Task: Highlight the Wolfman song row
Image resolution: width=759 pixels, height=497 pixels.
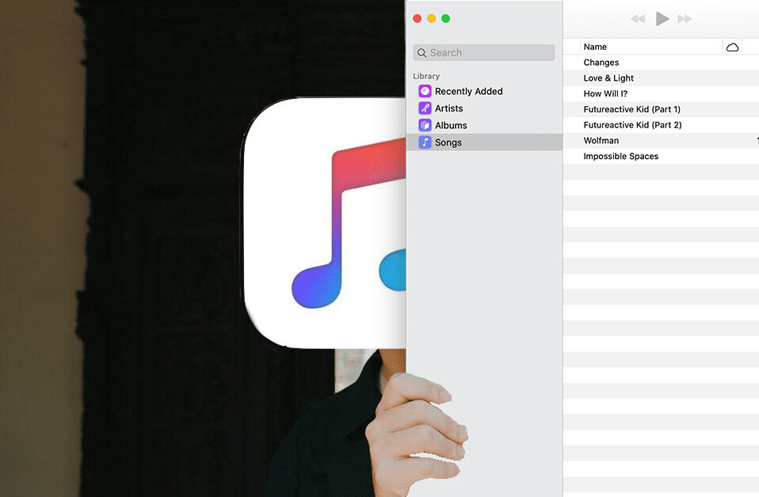Action: tap(601, 141)
